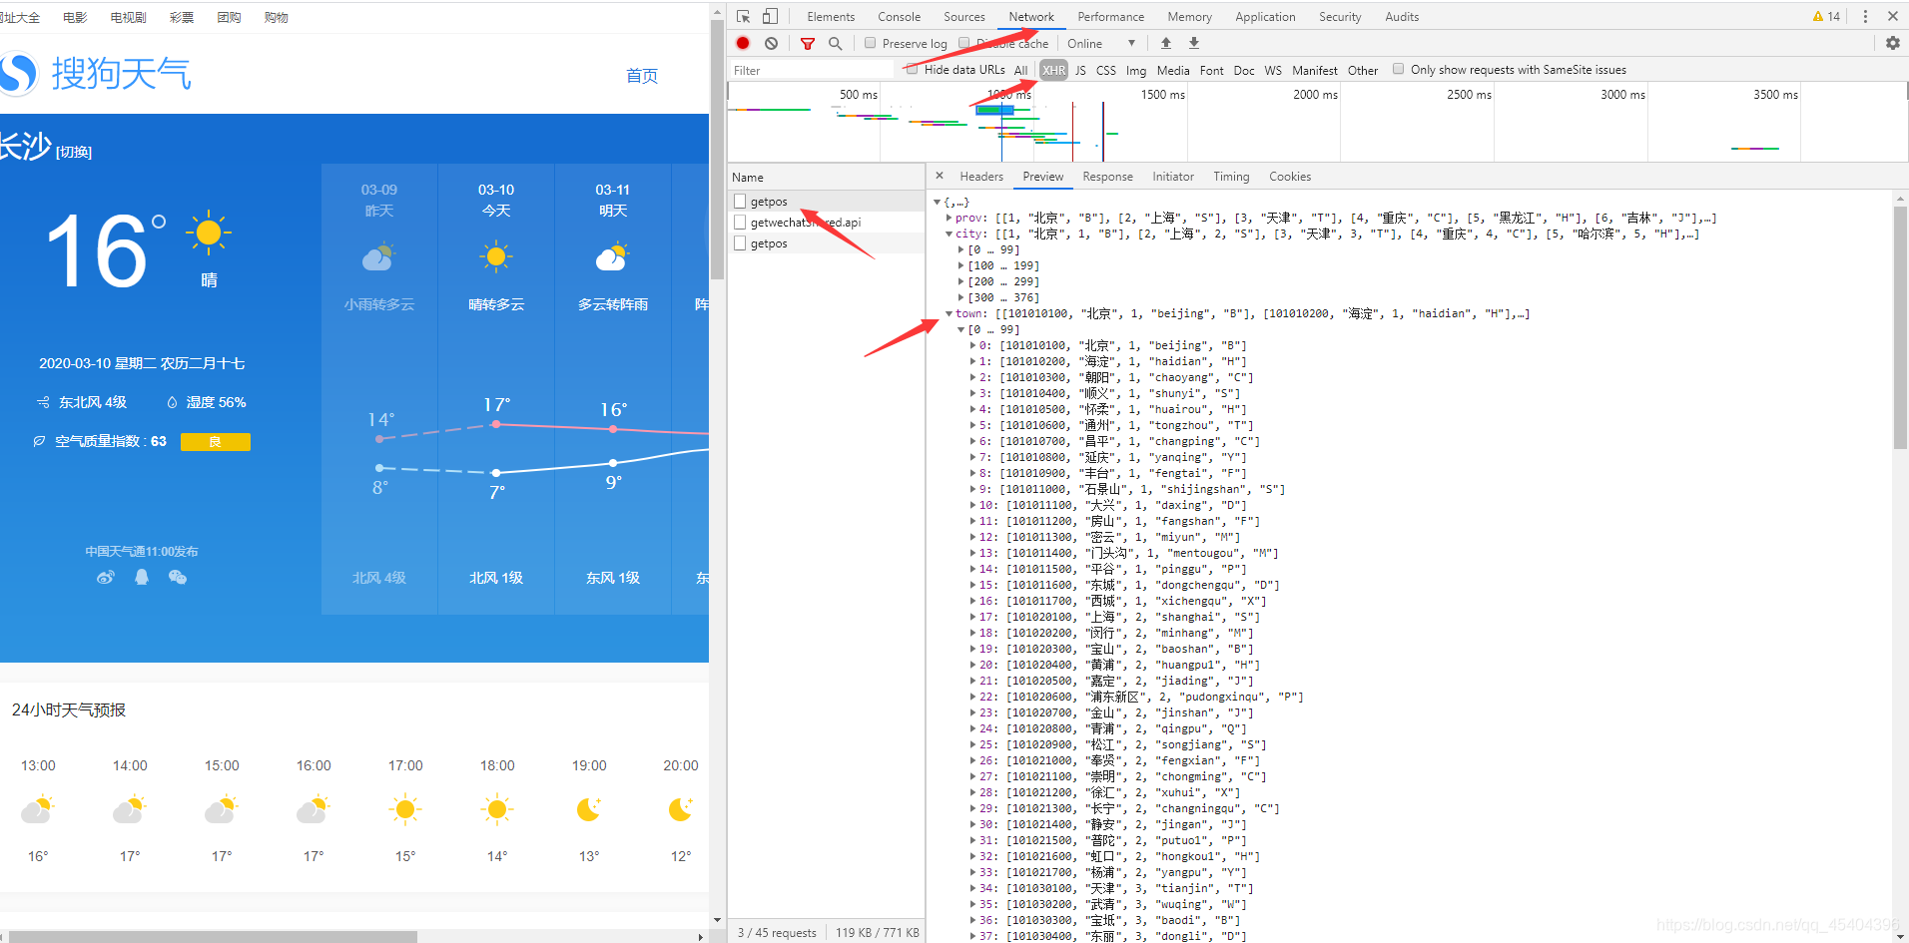
Task: Stop recording network log with red button
Action: [x=743, y=43]
